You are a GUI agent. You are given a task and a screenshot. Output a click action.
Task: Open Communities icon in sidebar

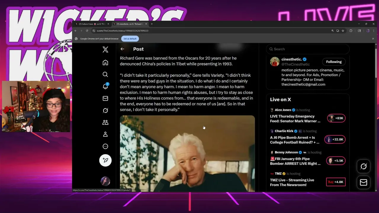(105, 122)
